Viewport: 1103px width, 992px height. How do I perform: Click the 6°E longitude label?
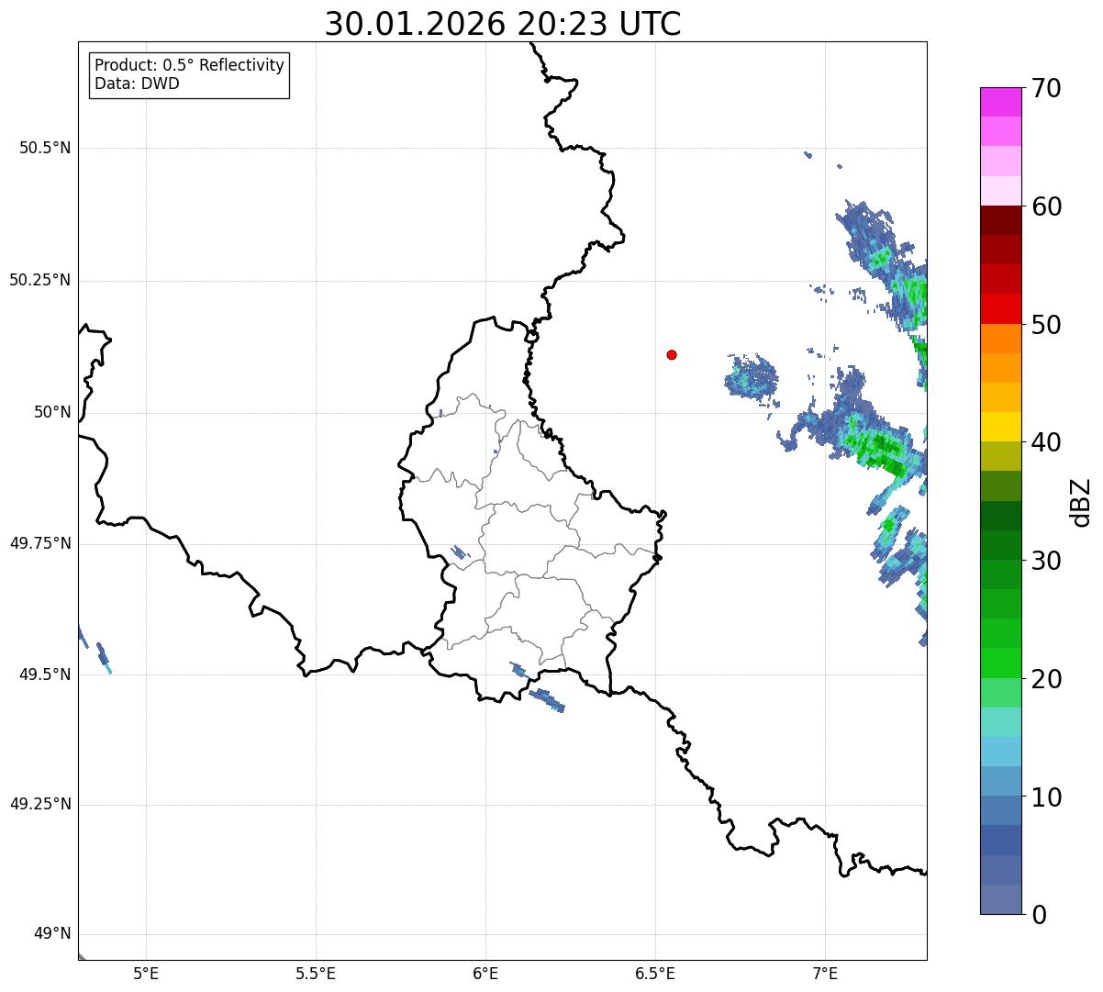click(x=485, y=974)
